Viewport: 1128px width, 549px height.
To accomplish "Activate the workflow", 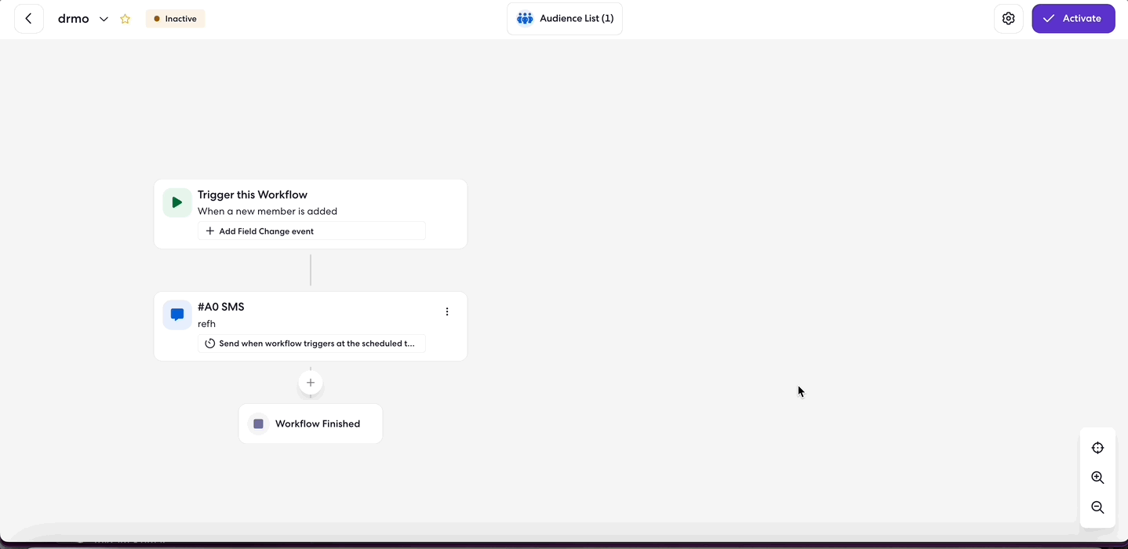I will coord(1073,18).
